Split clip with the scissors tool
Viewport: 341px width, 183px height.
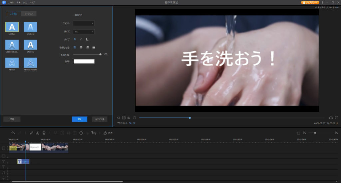click(38, 133)
